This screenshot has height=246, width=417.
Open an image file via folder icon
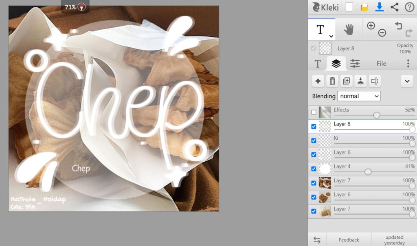[364, 7]
